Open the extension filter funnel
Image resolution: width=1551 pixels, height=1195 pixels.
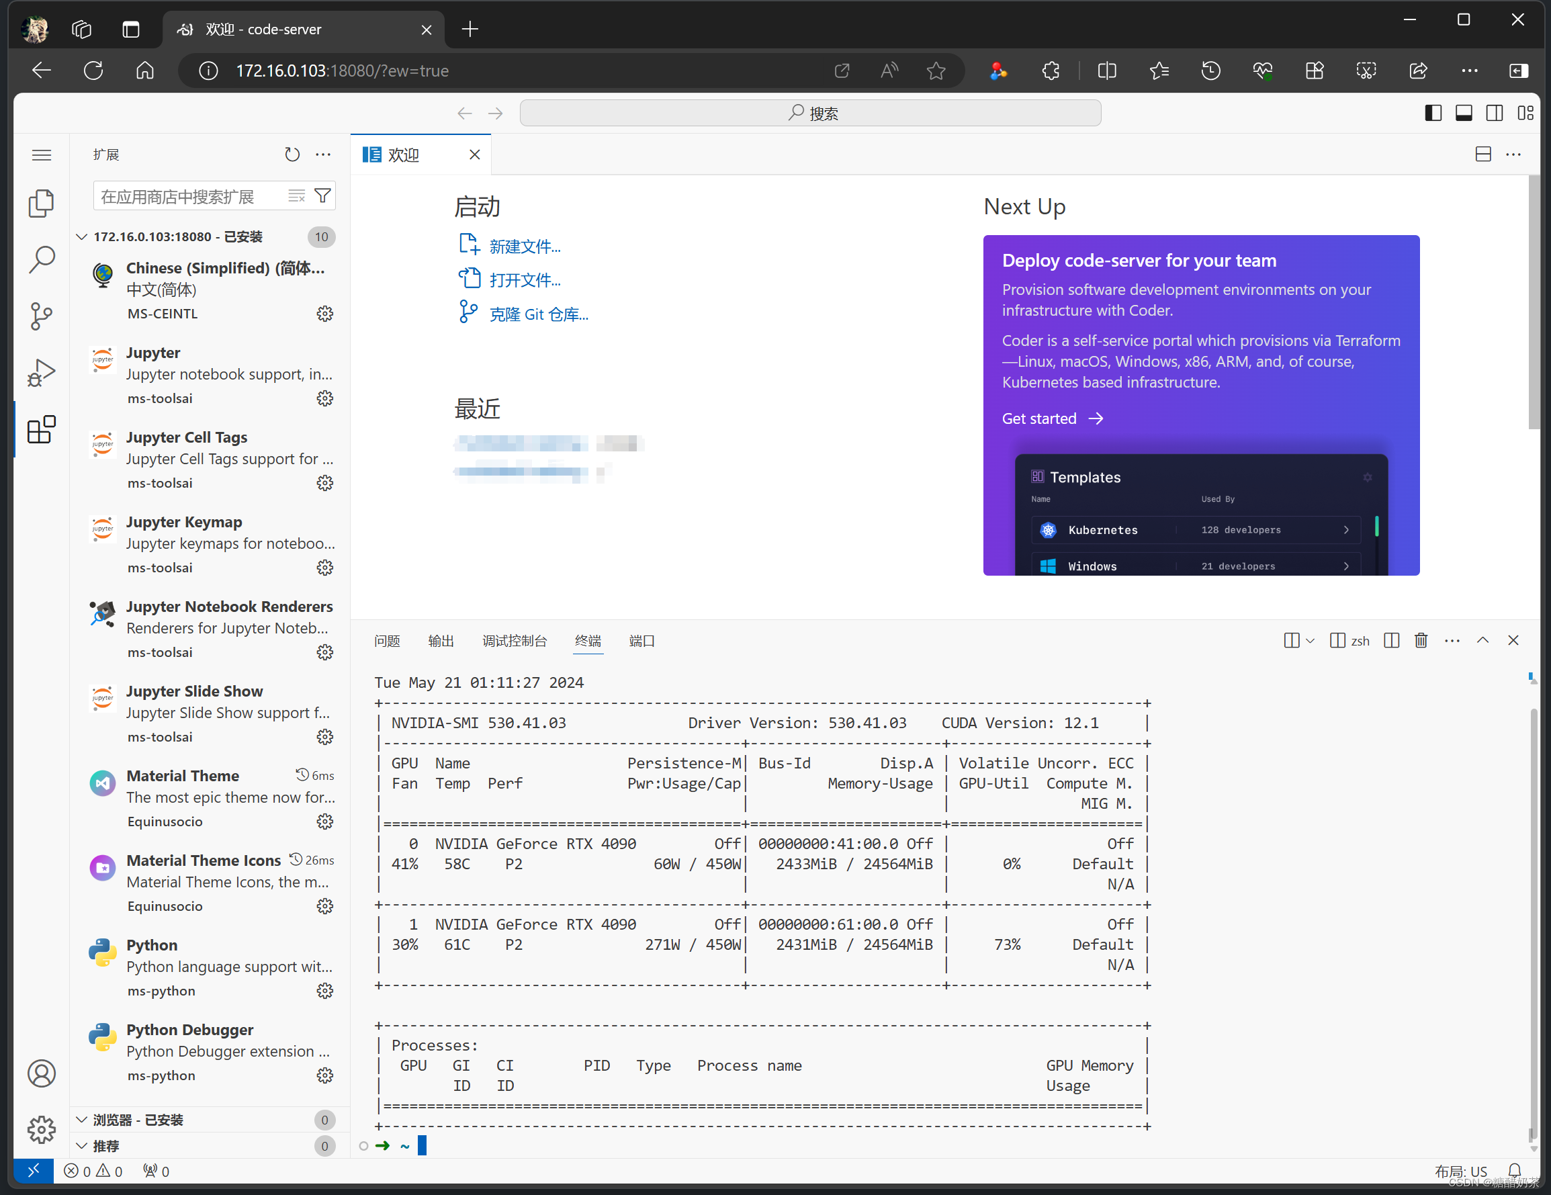point(323,196)
